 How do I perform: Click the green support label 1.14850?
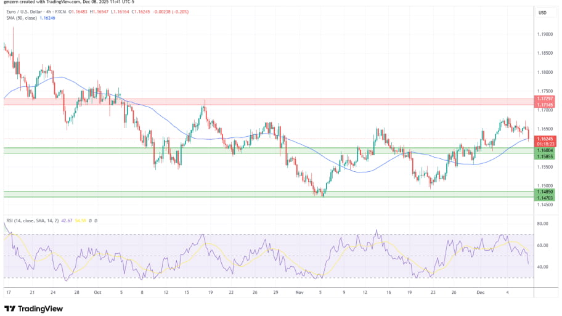pyautogui.click(x=545, y=192)
